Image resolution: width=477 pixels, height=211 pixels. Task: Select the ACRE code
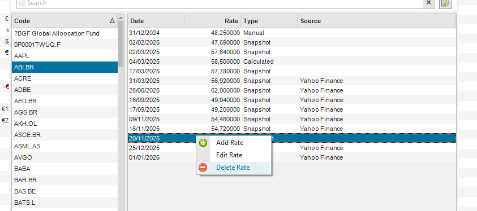65,78
